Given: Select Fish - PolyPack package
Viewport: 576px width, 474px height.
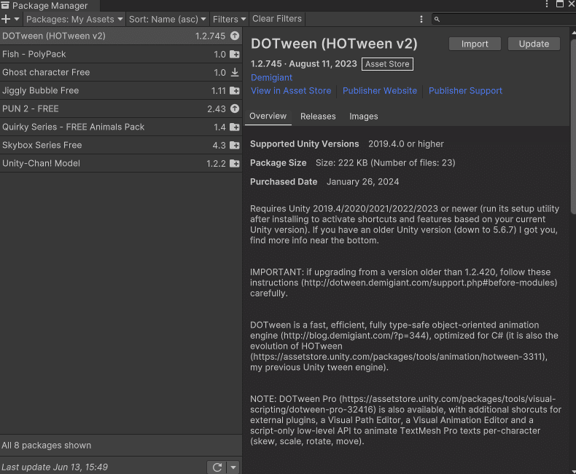Looking at the screenshot, I should click(x=121, y=55).
